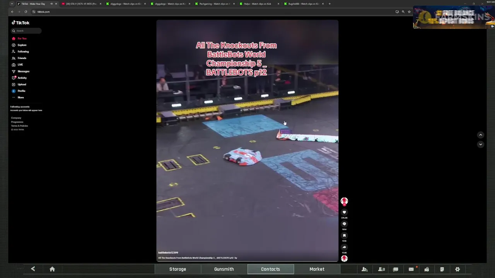Reload the tiktok.com page
The image size is (495, 278).
(x=26, y=12)
